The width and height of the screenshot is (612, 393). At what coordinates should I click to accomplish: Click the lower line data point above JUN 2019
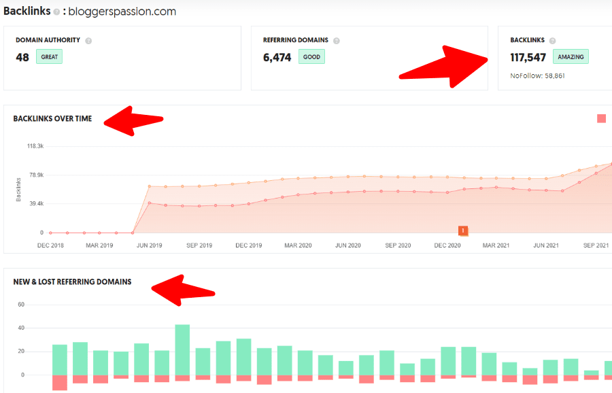click(x=149, y=203)
